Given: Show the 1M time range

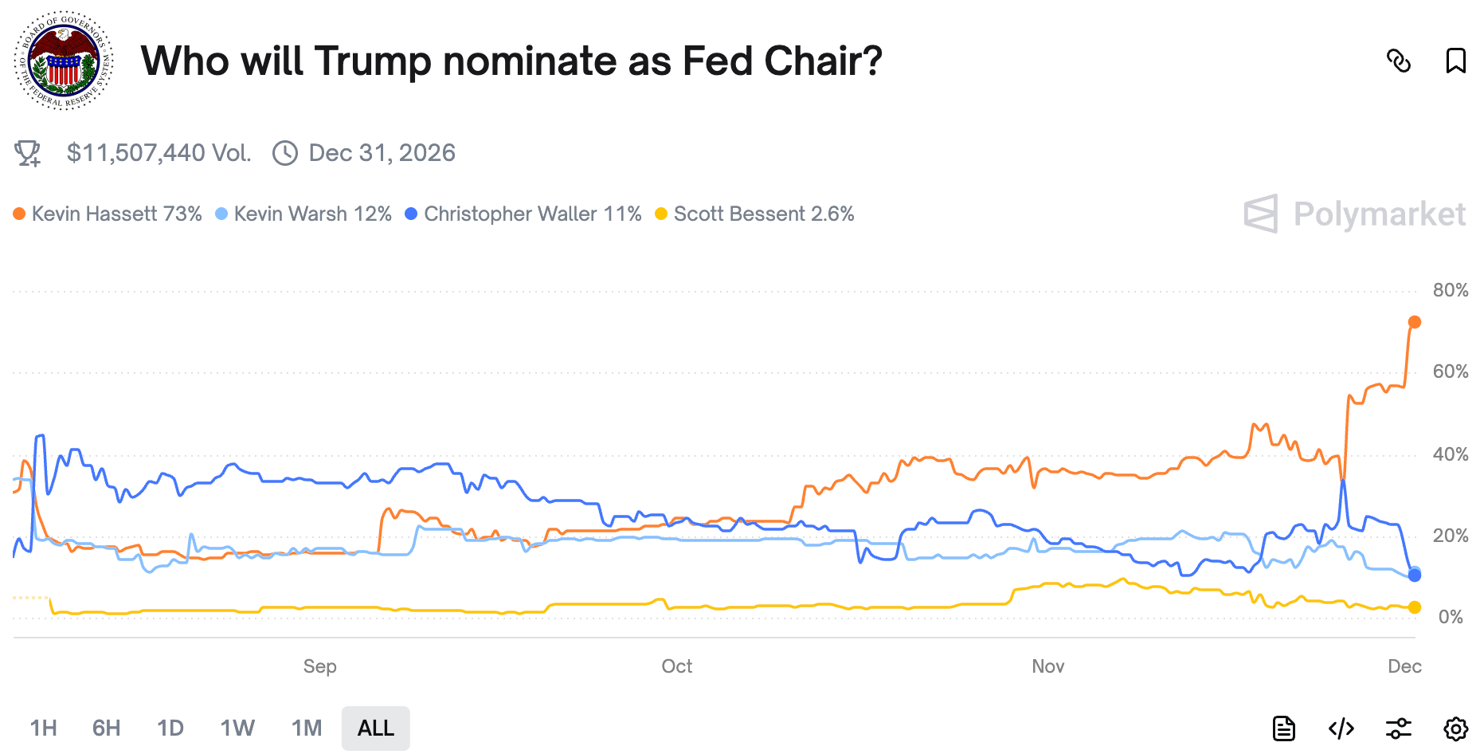Looking at the screenshot, I should [x=307, y=728].
